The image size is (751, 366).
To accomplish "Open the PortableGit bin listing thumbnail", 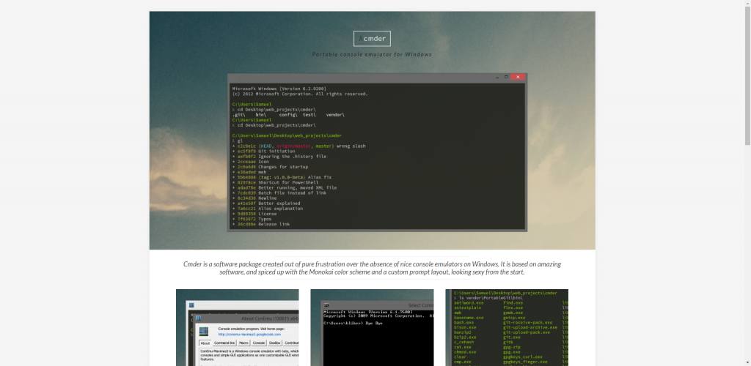I will pos(507,328).
